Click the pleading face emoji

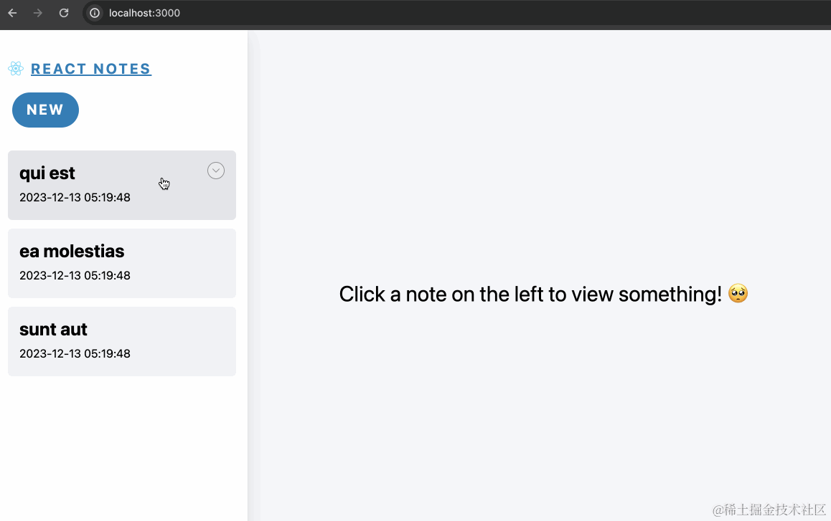738,294
